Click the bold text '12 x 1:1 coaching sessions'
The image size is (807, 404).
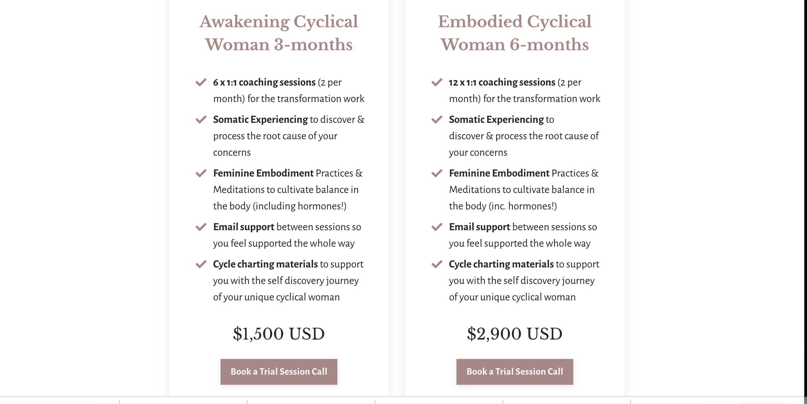[502, 83]
